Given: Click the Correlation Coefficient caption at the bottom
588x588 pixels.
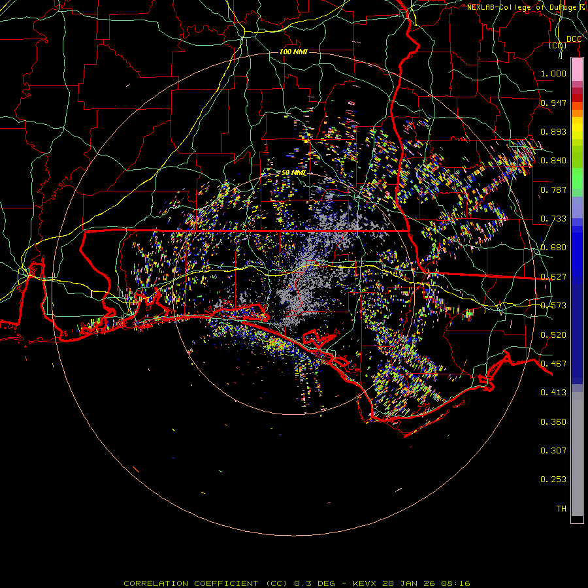Looking at the screenshot, I should [297, 583].
